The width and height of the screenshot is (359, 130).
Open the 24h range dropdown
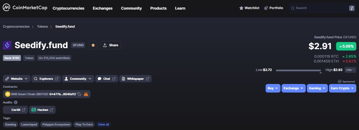(350, 70)
